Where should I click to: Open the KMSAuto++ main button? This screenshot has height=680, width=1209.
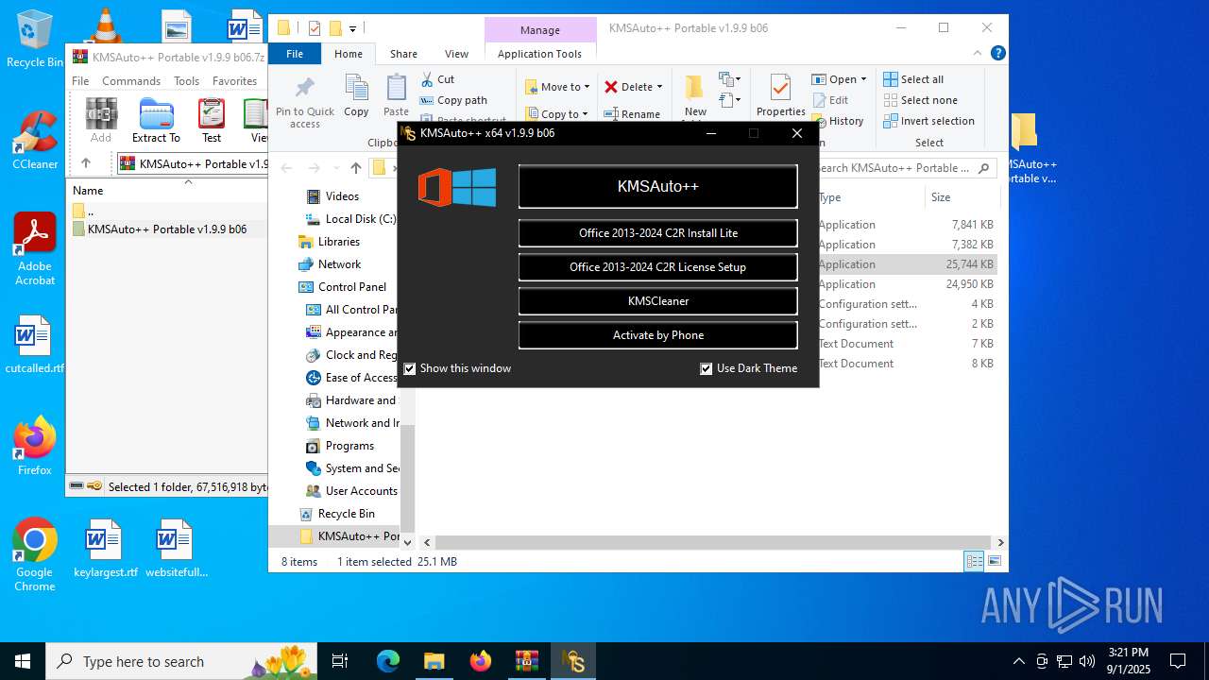[x=657, y=186]
